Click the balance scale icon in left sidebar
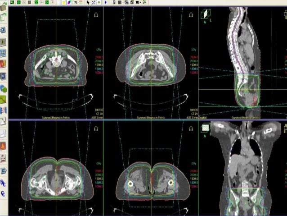The image size is (287, 216). (x=4, y=158)
